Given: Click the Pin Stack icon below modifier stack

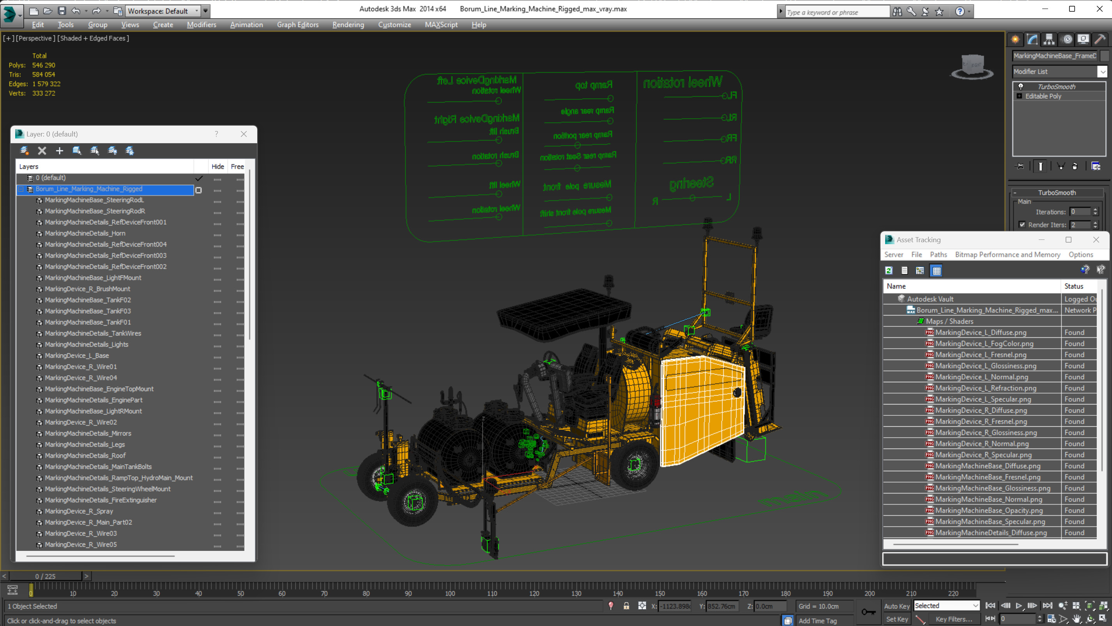Looking at the screenshot, I should (1020, 166).
